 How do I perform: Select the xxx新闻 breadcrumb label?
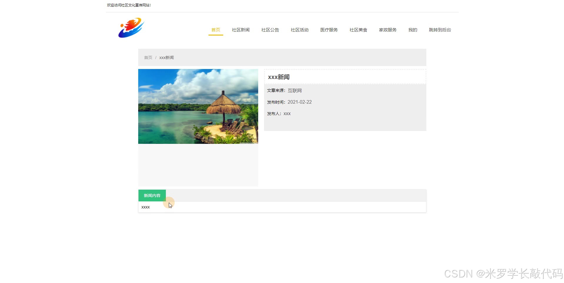pos(166,57)
